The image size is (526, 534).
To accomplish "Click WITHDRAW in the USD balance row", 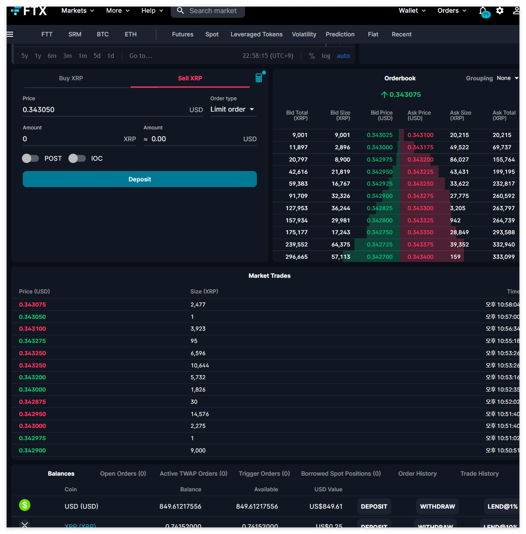I will 437,507.
